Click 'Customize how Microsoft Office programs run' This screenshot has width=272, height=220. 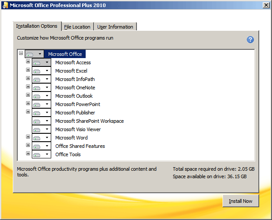(x=65, y=38)
